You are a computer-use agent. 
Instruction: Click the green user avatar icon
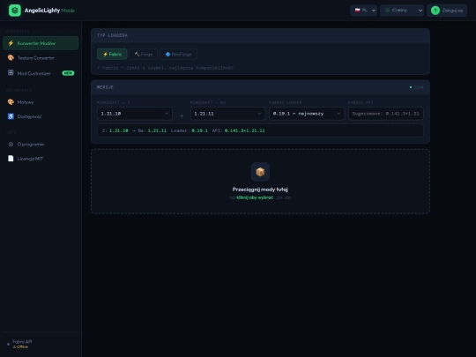point(435,11)
